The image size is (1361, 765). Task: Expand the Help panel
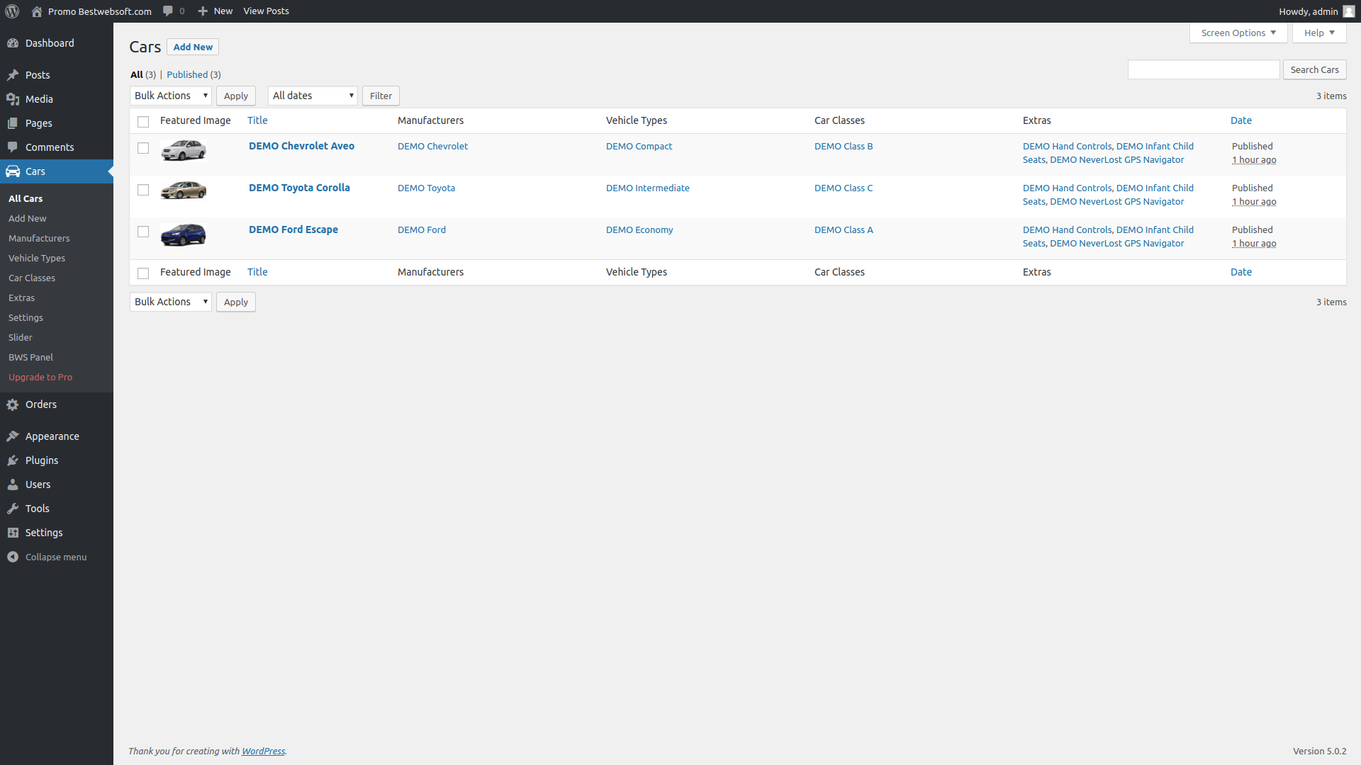pyautogui.click(x=1319, y=33)
